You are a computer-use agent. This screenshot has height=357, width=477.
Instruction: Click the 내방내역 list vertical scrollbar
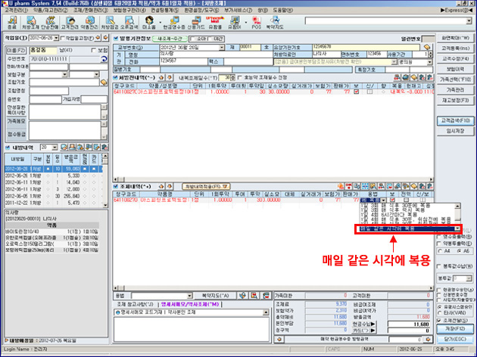point(105,181)
